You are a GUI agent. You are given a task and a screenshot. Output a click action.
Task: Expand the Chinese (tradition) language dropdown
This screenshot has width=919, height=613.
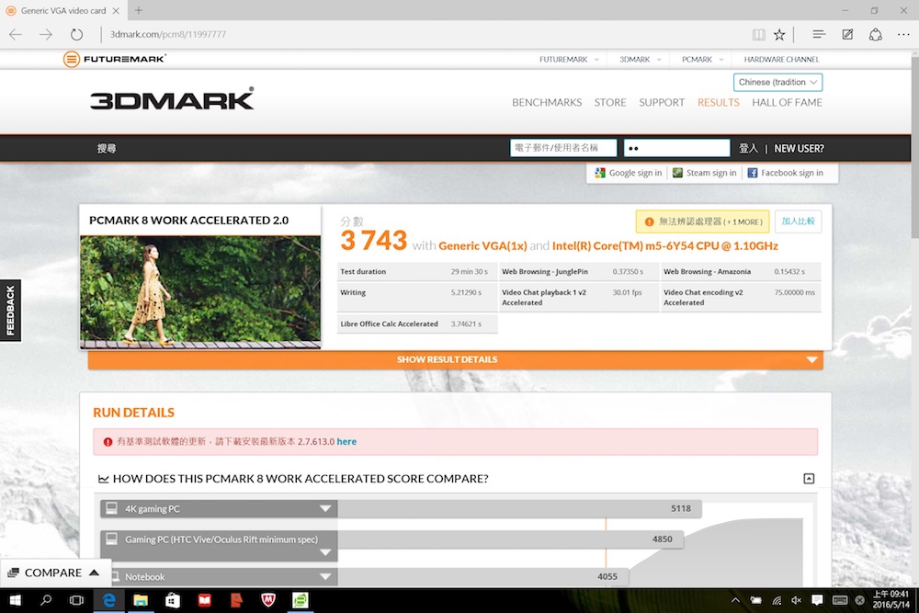777,82
